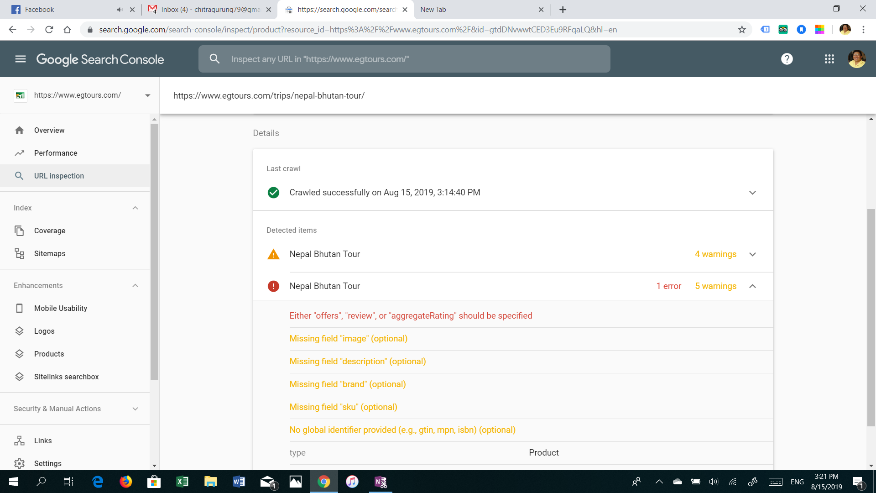Open a new browser tab with plus button
876x493 pixels.
point(563,10)
